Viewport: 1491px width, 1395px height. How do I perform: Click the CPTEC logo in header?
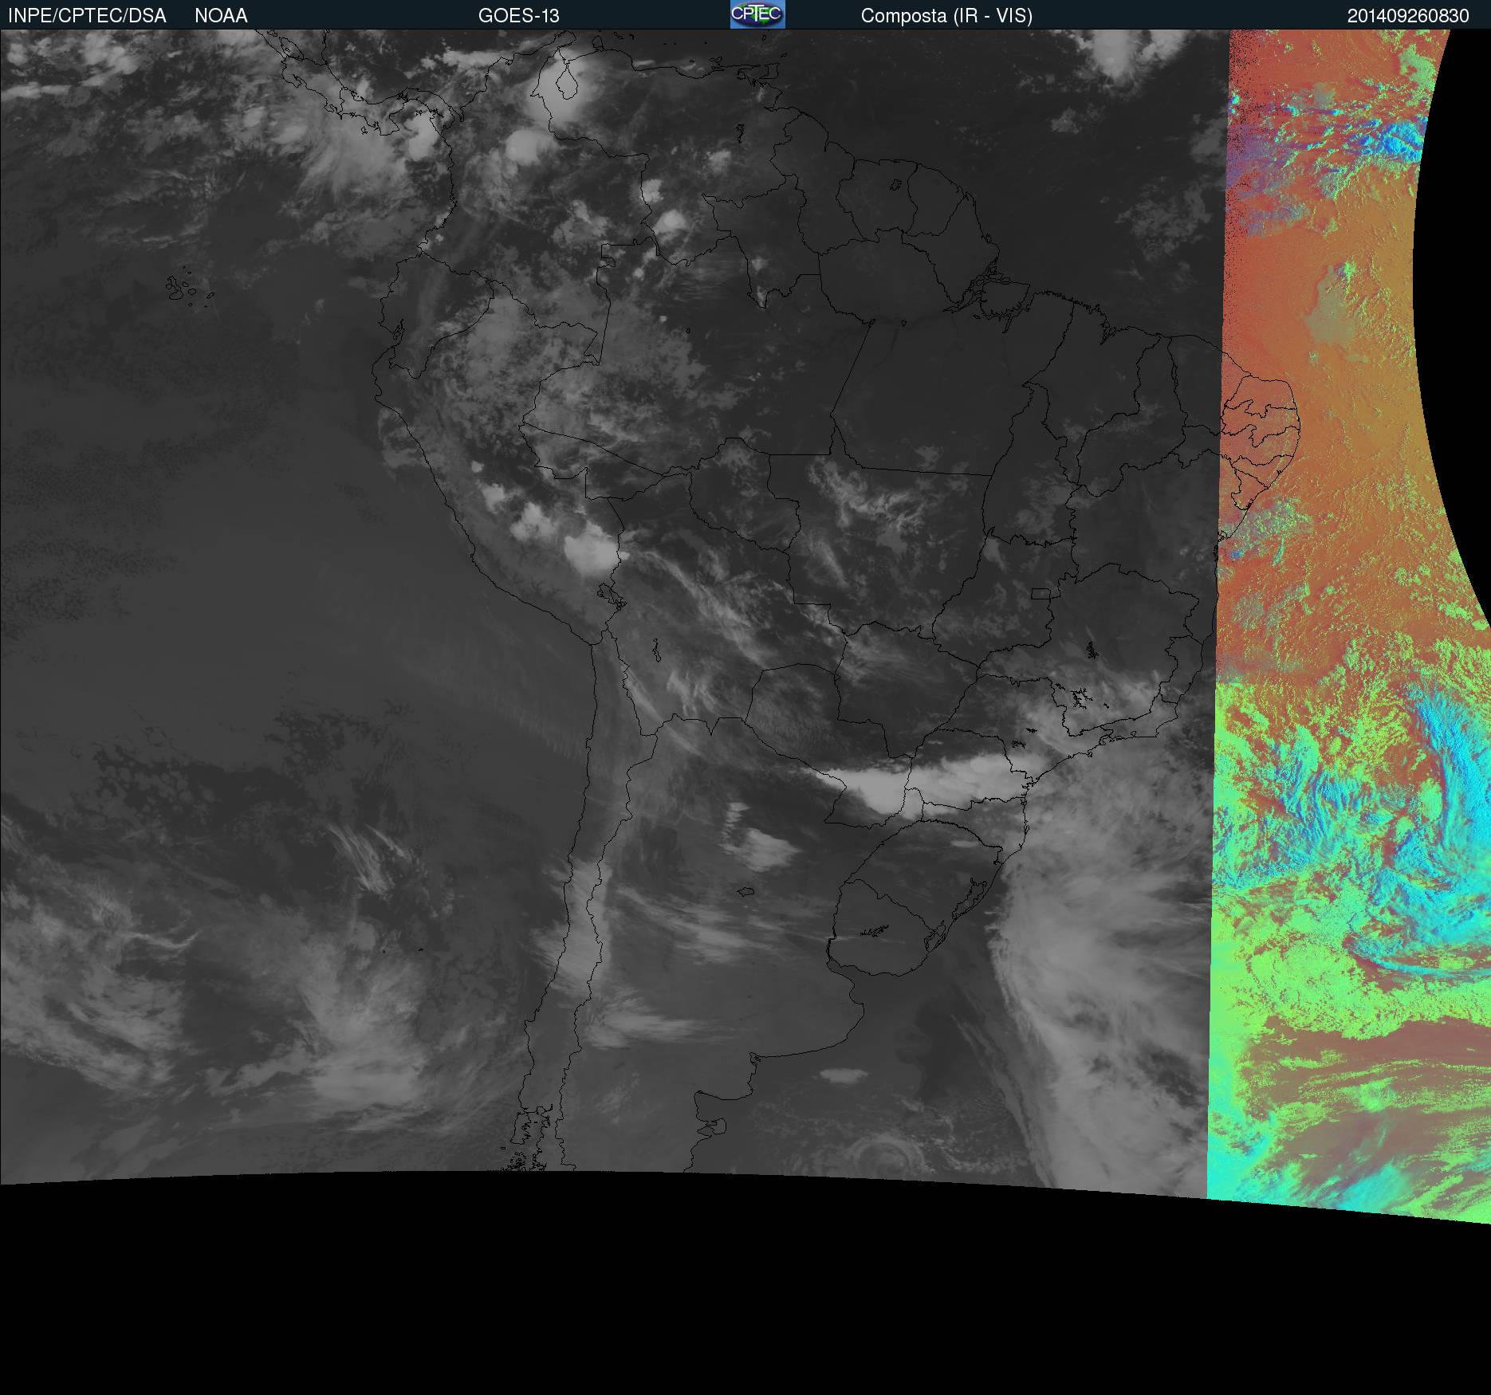pos(757,14)
